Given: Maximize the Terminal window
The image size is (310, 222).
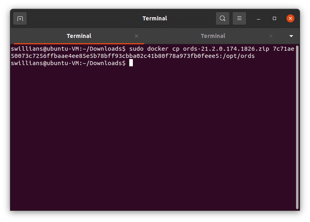Looking at the screenshot, I should coord(274,18).
